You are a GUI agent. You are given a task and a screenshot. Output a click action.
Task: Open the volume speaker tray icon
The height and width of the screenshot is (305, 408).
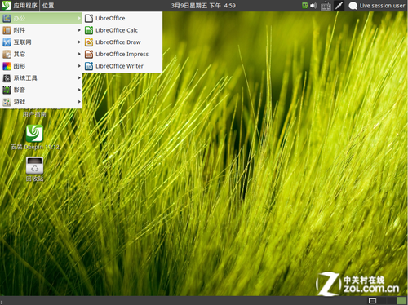tap(313, 6)
